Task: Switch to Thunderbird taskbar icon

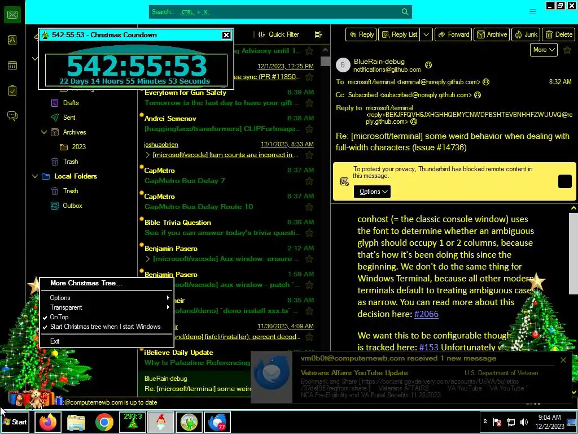Action: click(217, 422)
